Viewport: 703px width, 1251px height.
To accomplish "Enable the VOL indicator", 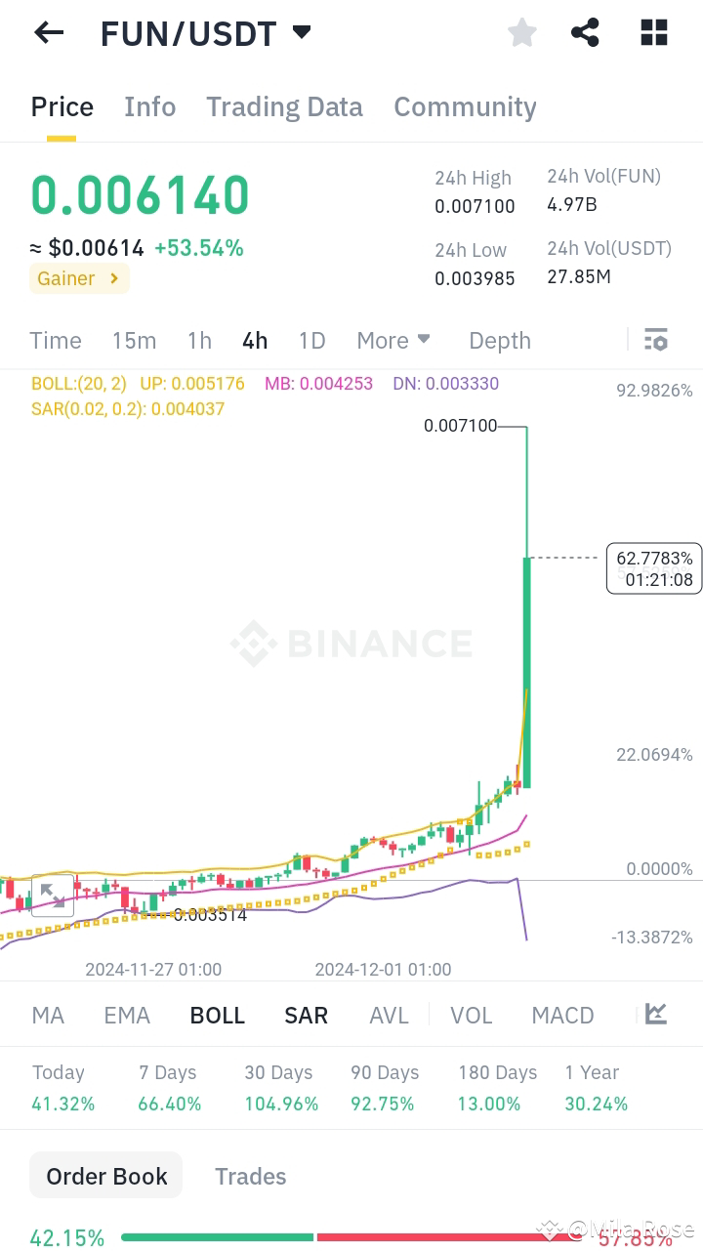I will point(472,1015).
